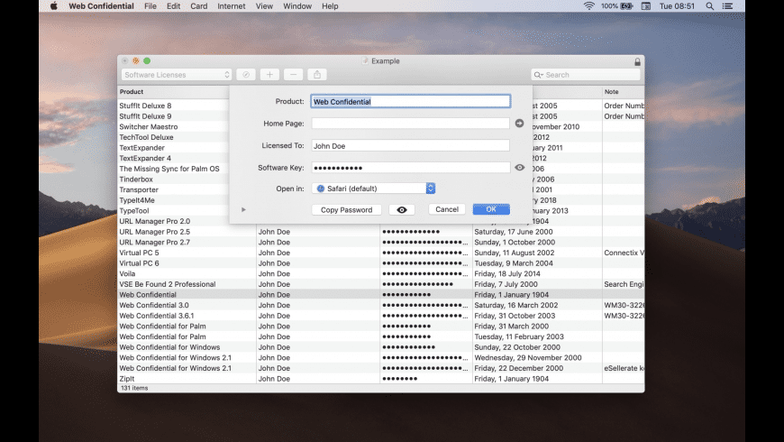784x442 pixels.
Task: Click the Licensed To input field
Action: tap(411, 145)
